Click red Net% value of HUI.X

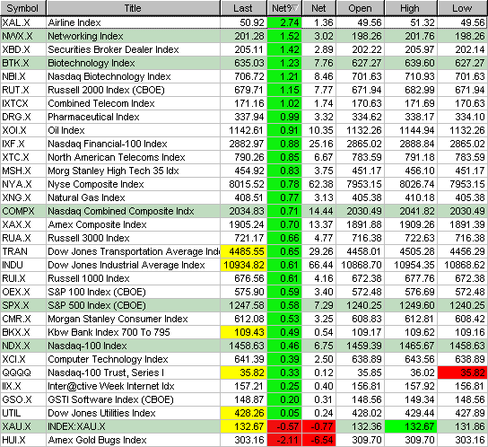point(284,440)
